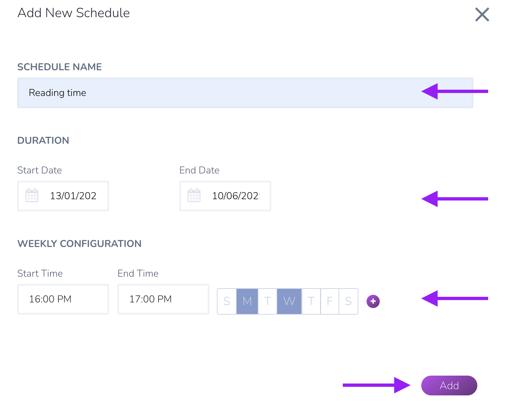The width and height of the screenshot is (505, 401).
Task: Click the End Date calendar icon
Action: [x=194, y=196]
